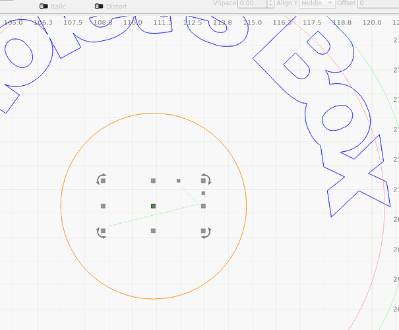Click the 107.5 ruler label
Viewport: 399px width, 330px height.
click(x=73, y=22)
